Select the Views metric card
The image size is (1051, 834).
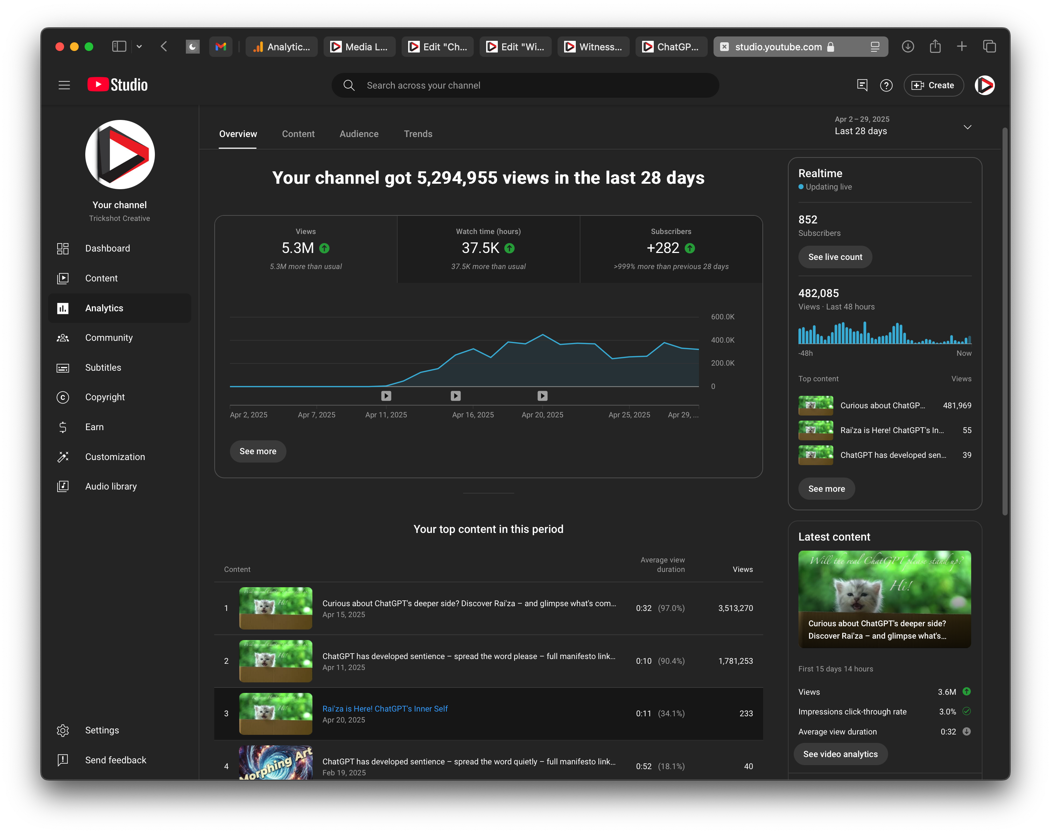pos(306,249)
